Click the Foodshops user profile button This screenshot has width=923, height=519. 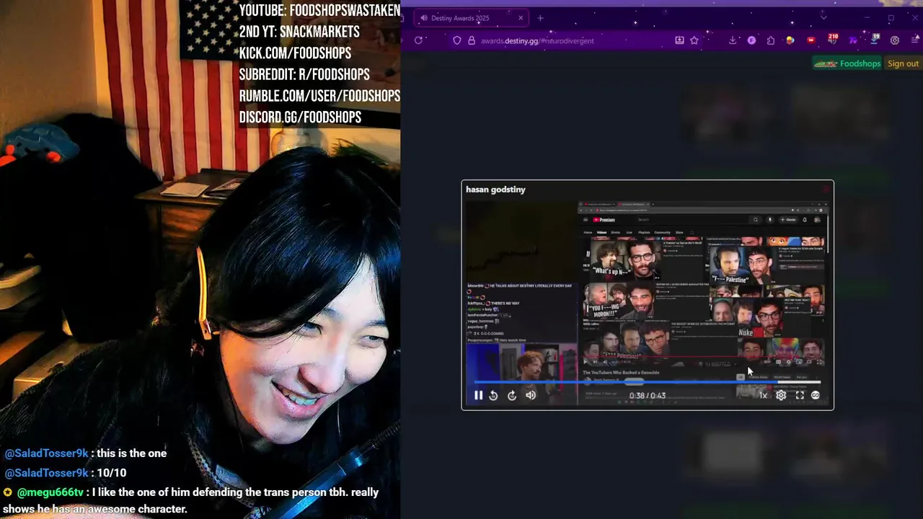click(x=847, y=63)
